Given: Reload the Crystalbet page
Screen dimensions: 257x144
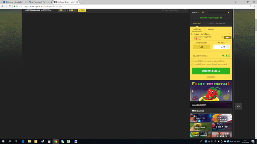Looking at the screenshot, I should 10,6.
